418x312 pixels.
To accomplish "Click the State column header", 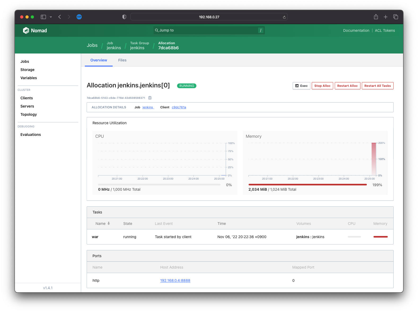I will pyautogui.click(x=127, y=224).
